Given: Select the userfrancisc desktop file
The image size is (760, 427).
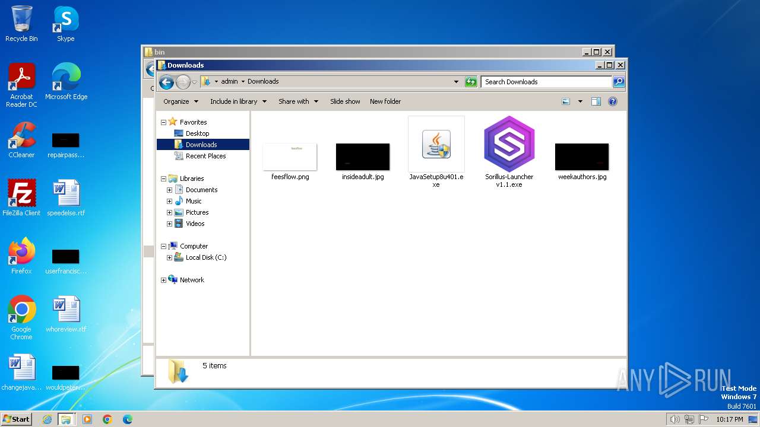Looking at the screenshot, I should [x=65, y=262].
